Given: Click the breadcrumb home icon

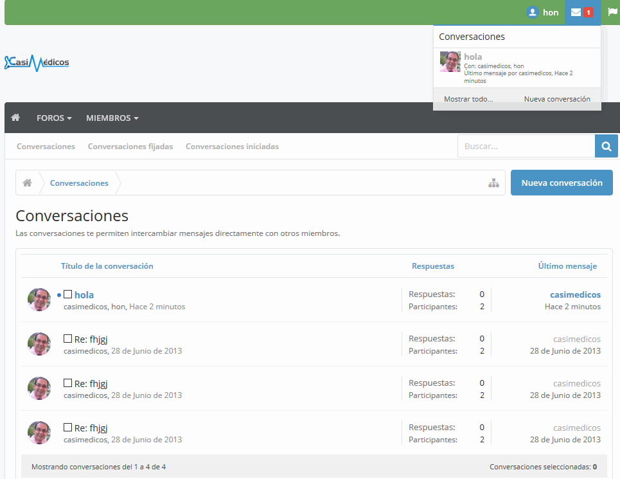Looking at the screenshot, I should click(28, 183).
